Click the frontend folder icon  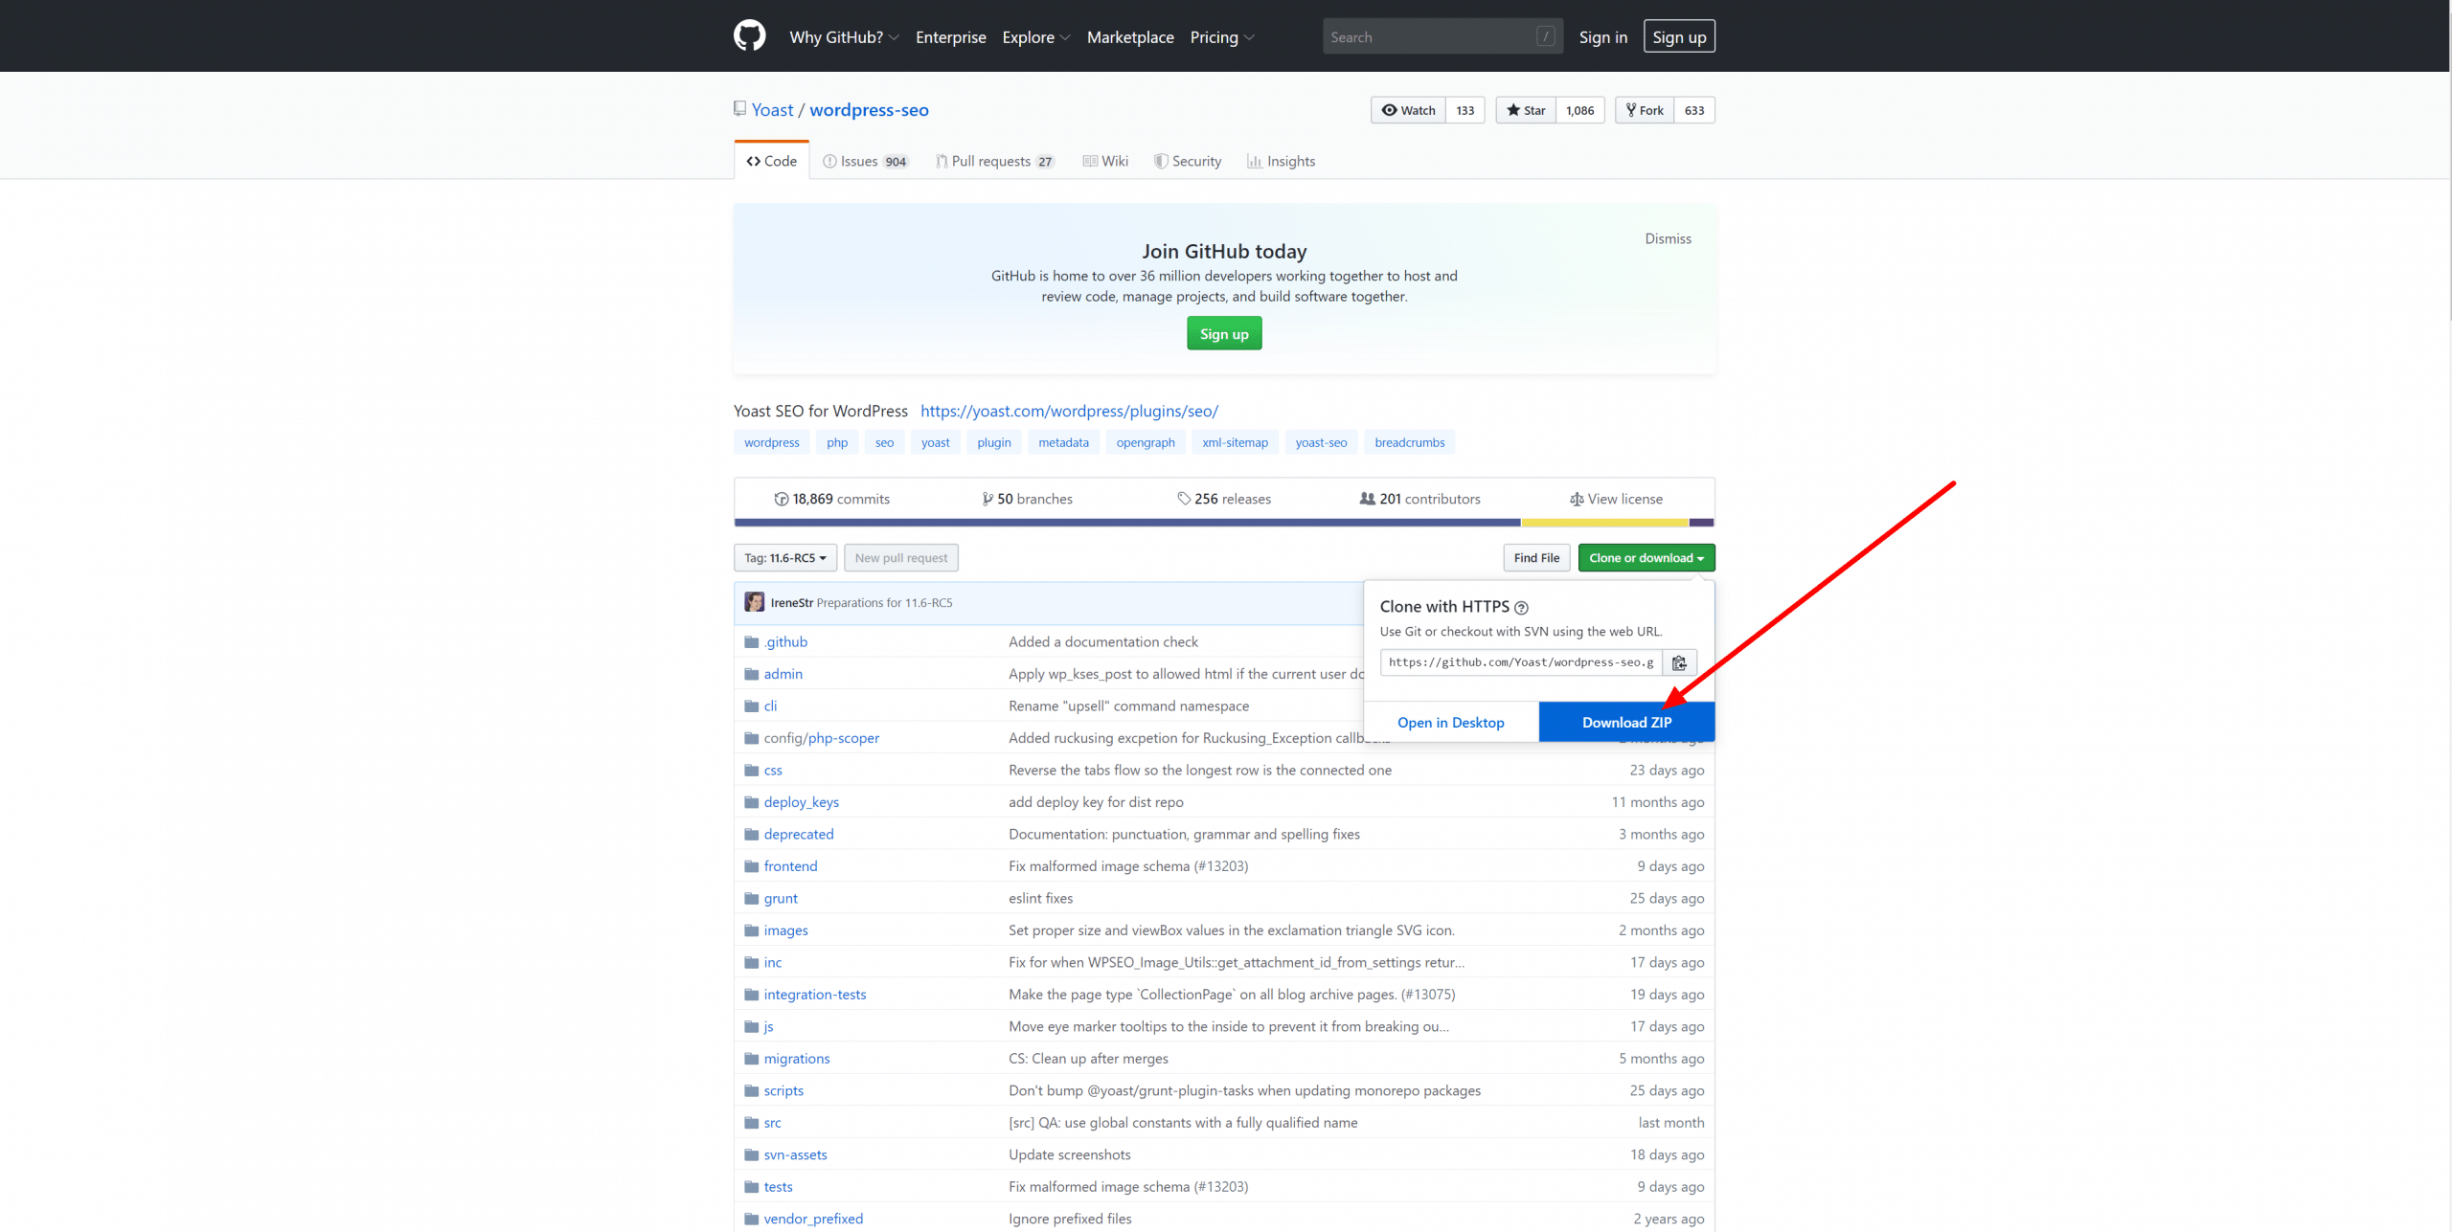(751, 866)
